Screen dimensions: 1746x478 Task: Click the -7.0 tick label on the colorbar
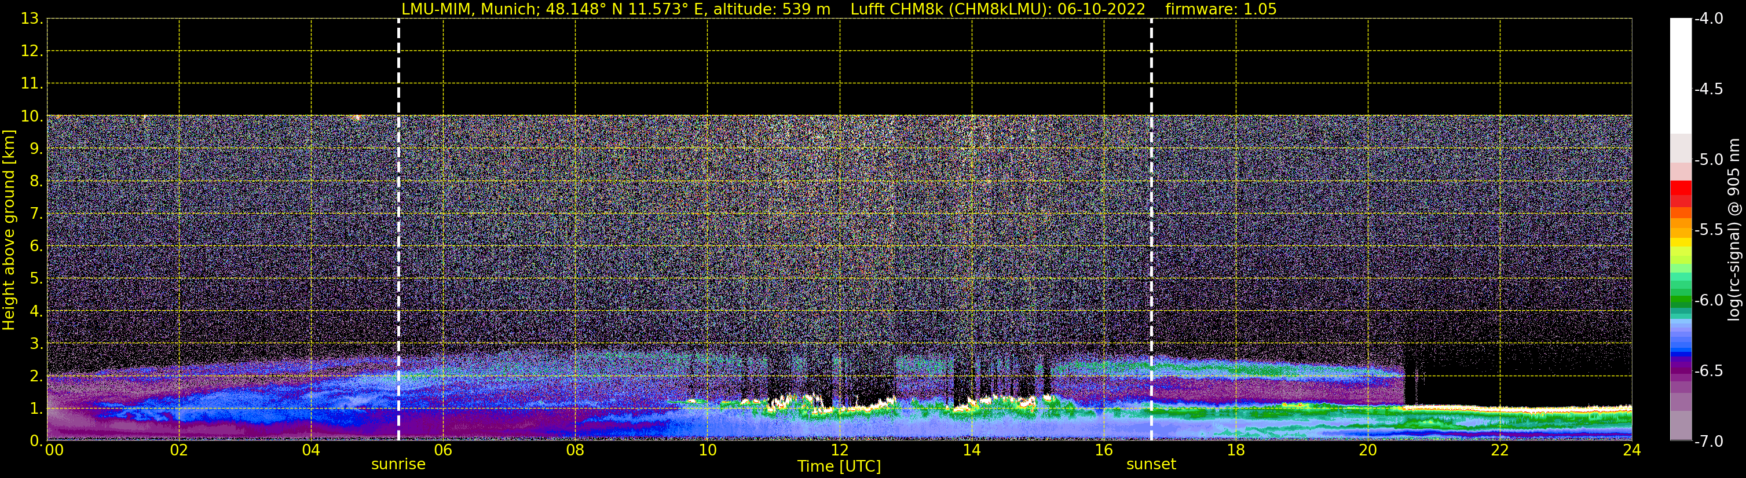(x=1708, y=442)
